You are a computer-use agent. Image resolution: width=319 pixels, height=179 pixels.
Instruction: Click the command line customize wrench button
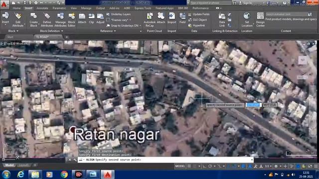75,160
